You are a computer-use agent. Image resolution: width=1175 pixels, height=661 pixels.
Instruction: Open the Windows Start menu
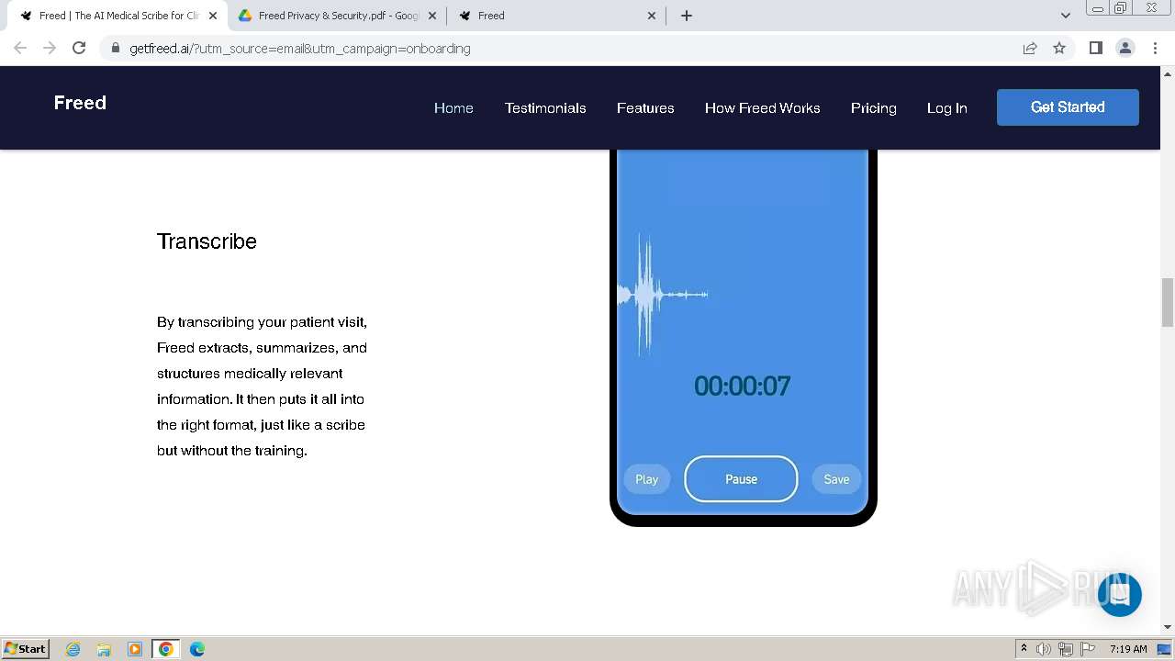[26, 649]
